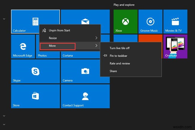195x130 pixels.
Task: Click the pin icon beside Pin to taskbar
Action: point(105,56)
